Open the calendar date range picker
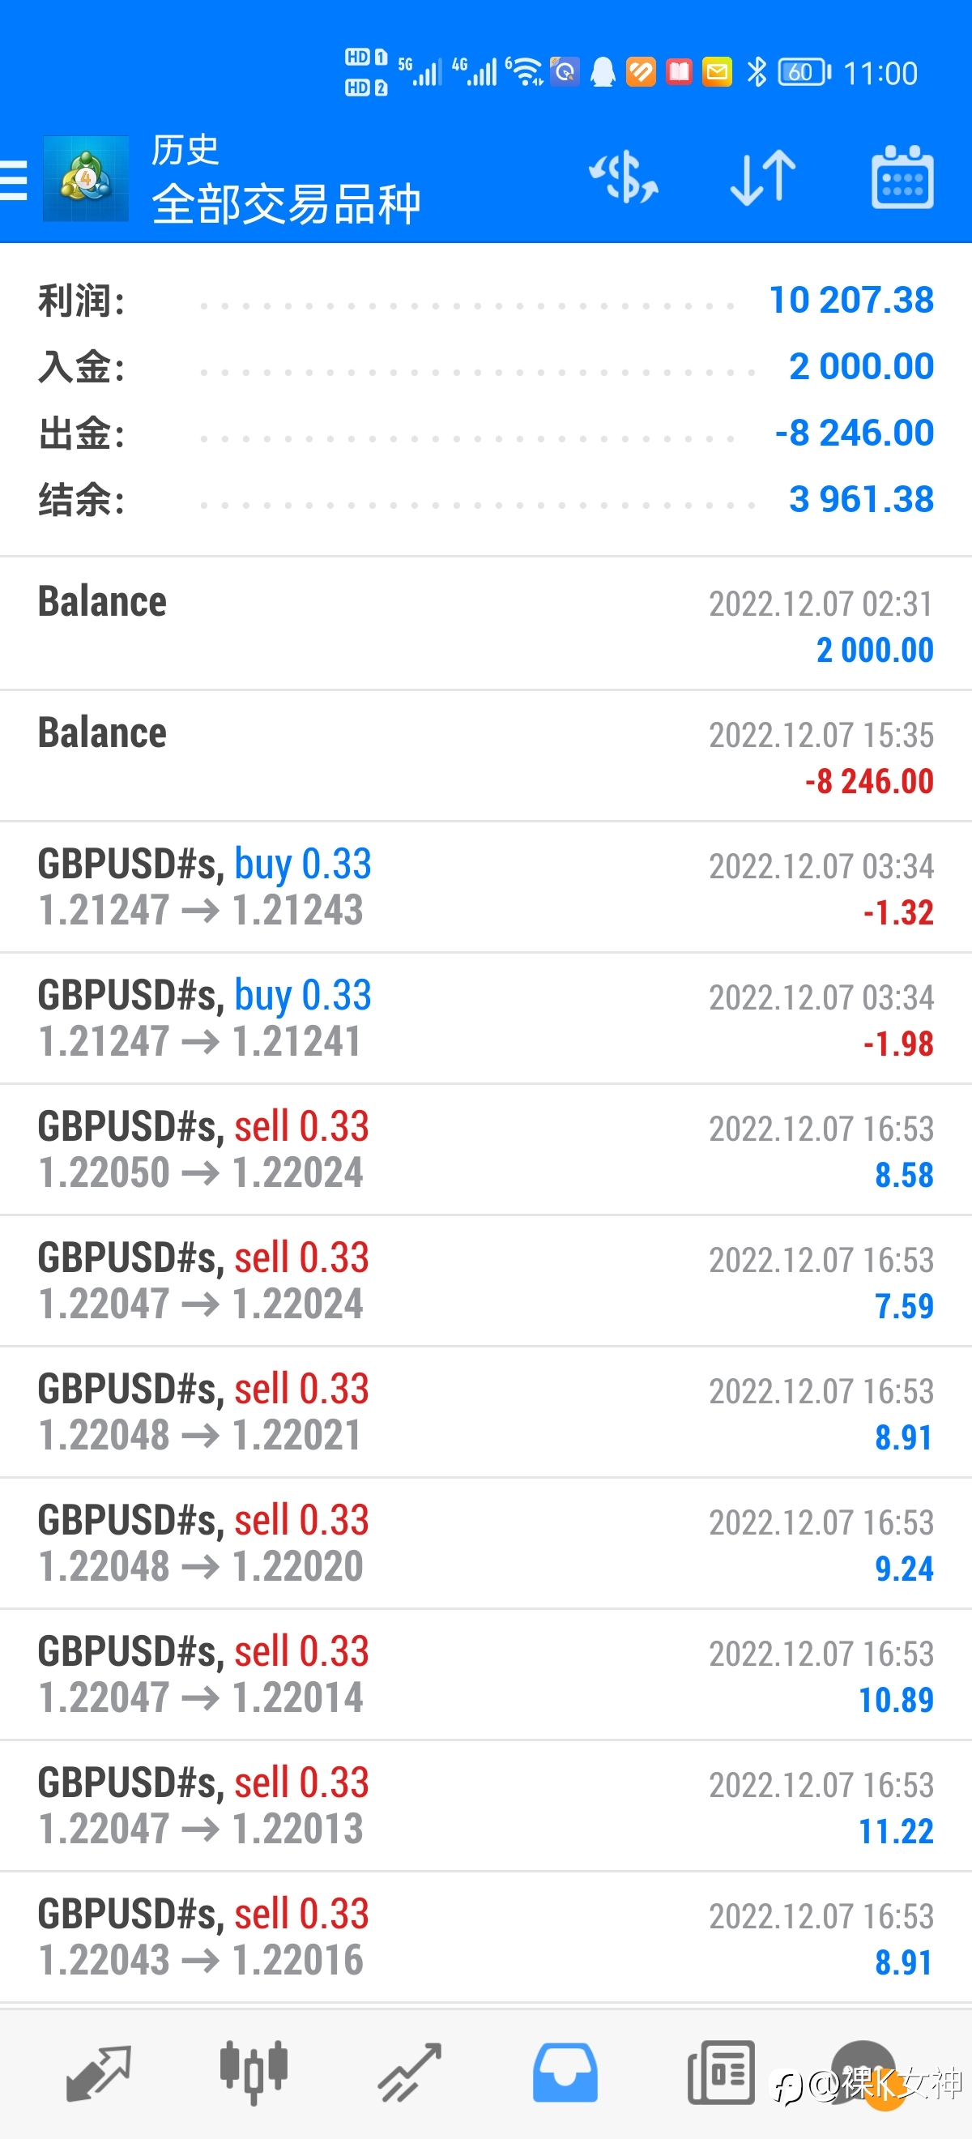Image resolution: width=972 pixels, height=2139 pixels. pyautogui.click(x=902, y=177)
